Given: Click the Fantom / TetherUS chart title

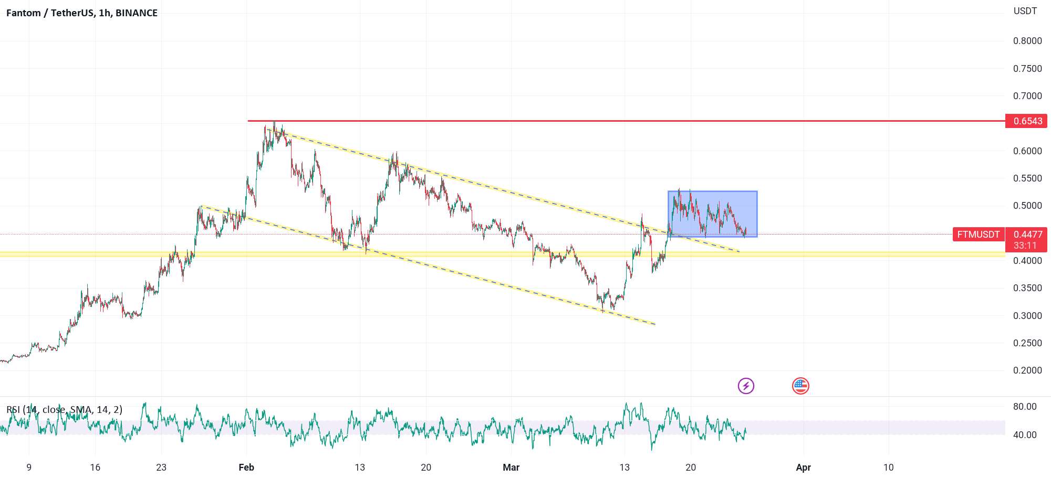Looking at the screenshot, I should [82, 13].
